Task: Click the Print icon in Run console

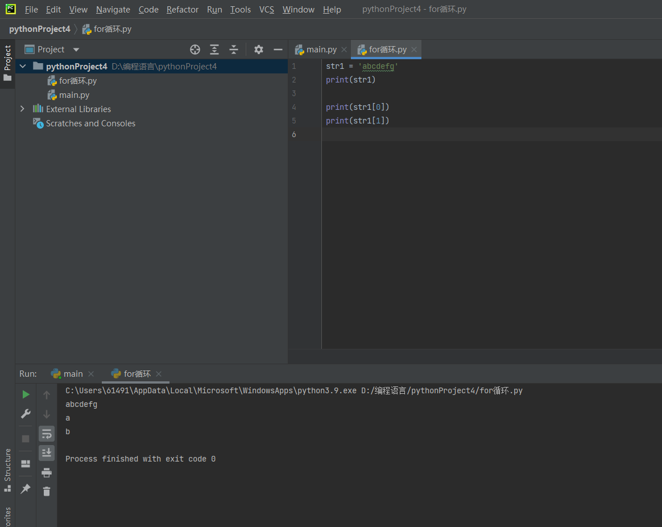Action: pyautogui.click(x=47, y=472)
